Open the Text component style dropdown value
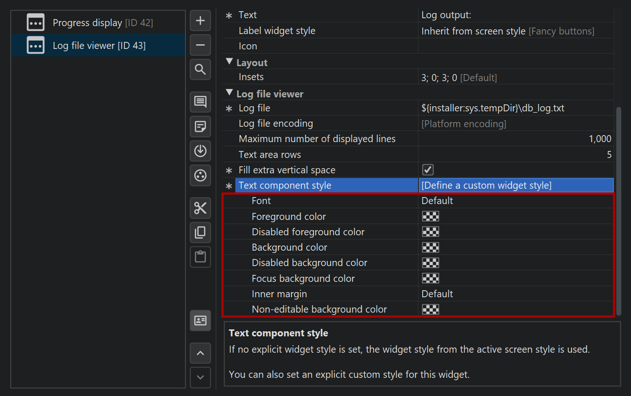The height and width of the screenshot is (396, 631). 515,185
